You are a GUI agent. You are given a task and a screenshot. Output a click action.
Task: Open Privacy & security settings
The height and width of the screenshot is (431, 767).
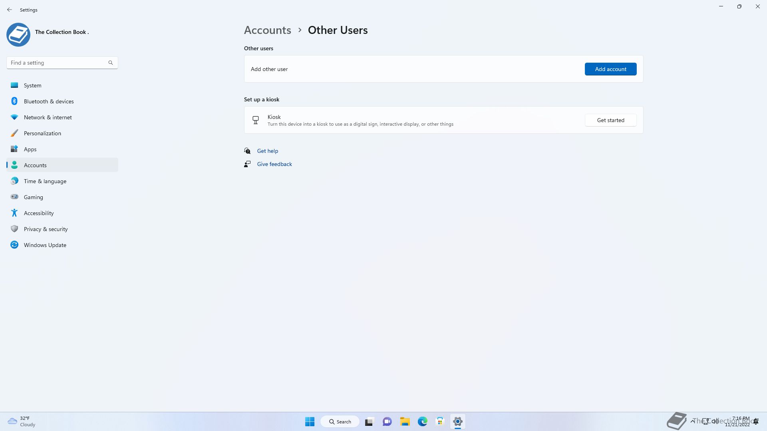pyautogui.click(x=62, y=229)
